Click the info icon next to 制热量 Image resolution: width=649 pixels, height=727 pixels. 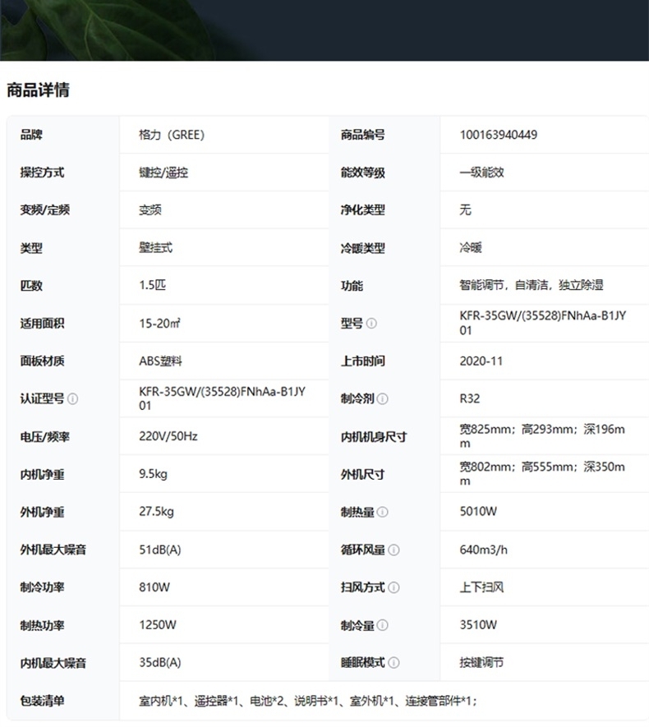[x=383, y=513]
